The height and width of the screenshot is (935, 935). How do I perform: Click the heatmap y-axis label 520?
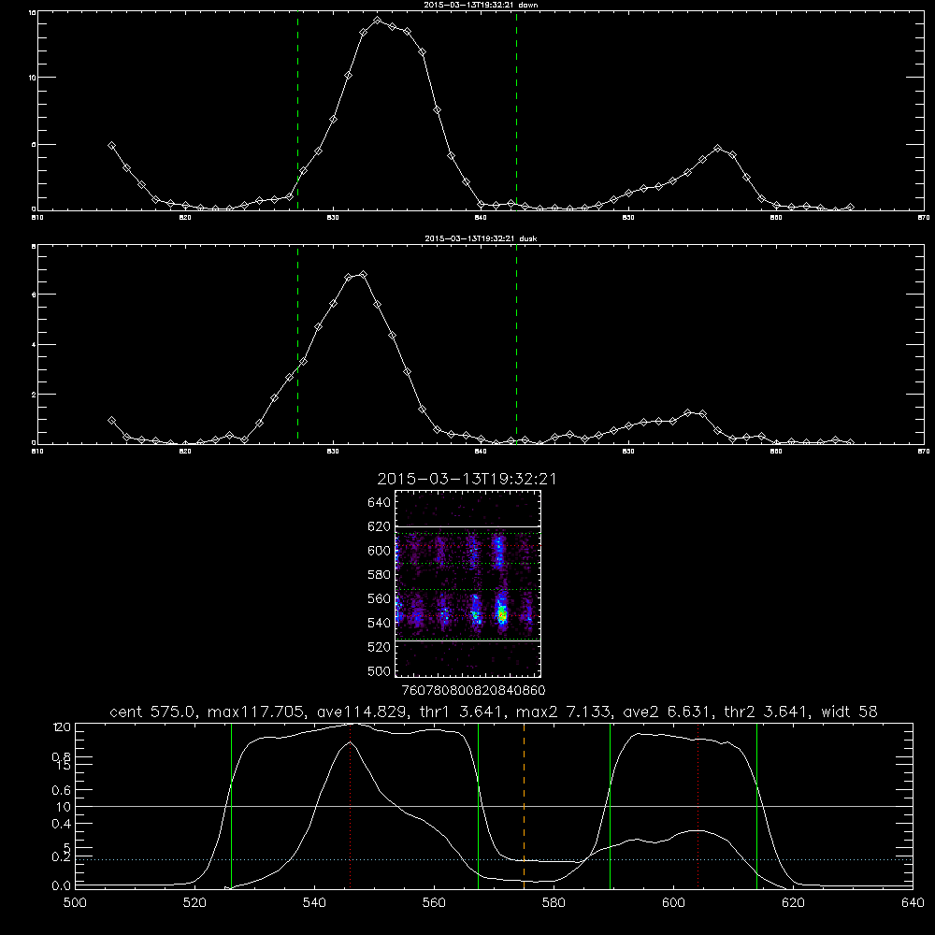[x=380, y=647]
